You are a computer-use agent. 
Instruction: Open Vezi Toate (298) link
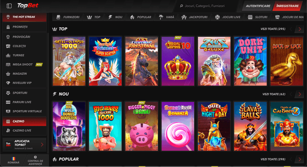[x=273, y=159]
